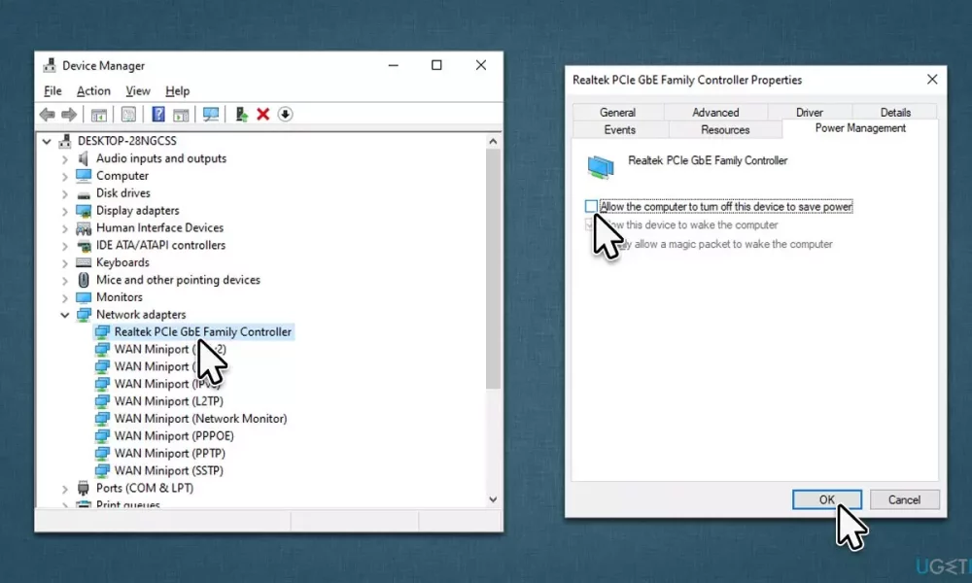
Task: Click the Back arrow in Device Manager toolbar
Action: pyautogui.click(x=47, y=114)
